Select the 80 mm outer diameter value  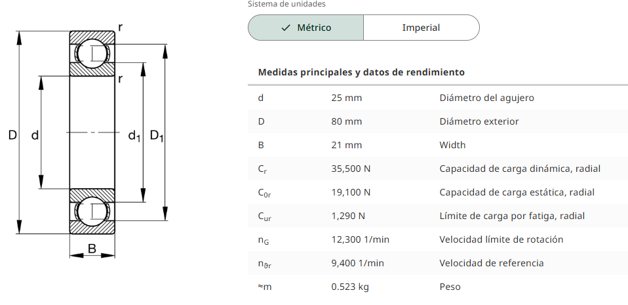346,121
